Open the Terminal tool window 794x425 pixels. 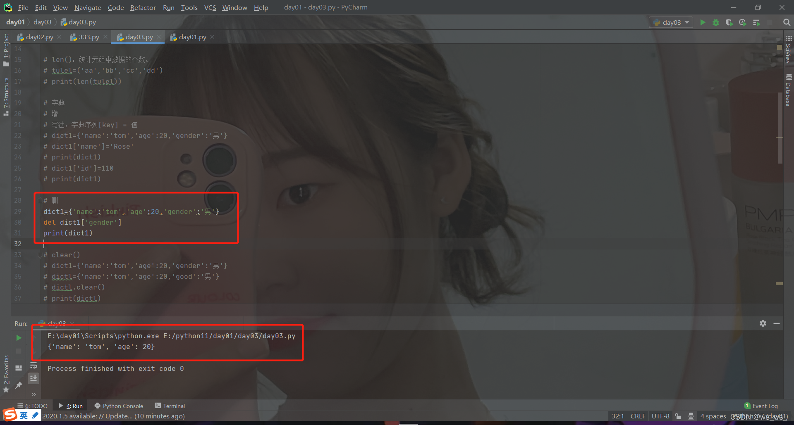[170, 406]
